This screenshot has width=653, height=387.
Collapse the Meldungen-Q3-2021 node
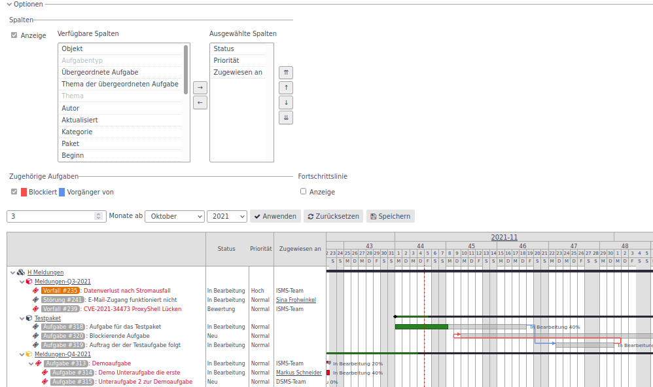click(22, 282)
